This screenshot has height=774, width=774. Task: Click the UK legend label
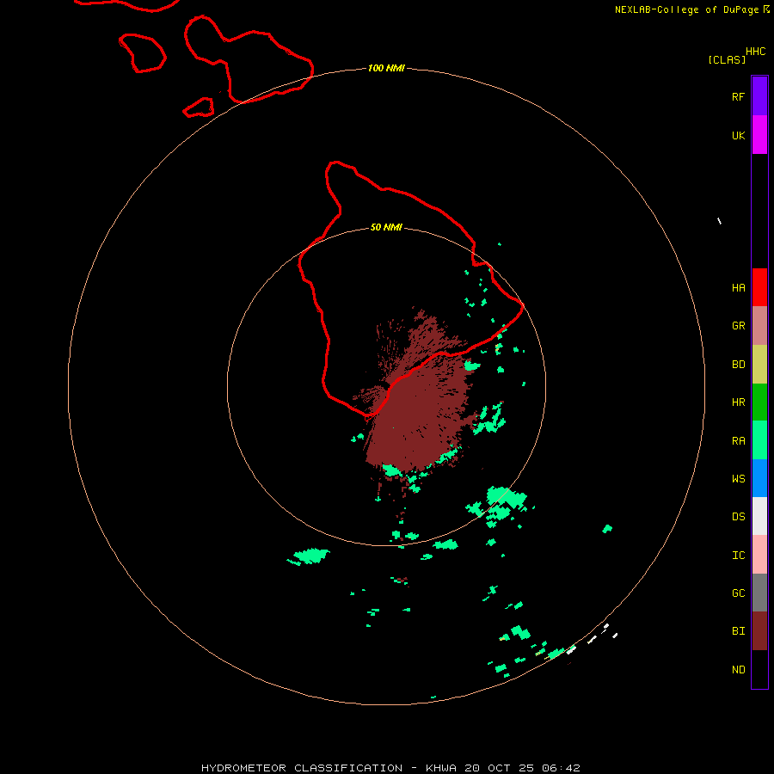738,135
